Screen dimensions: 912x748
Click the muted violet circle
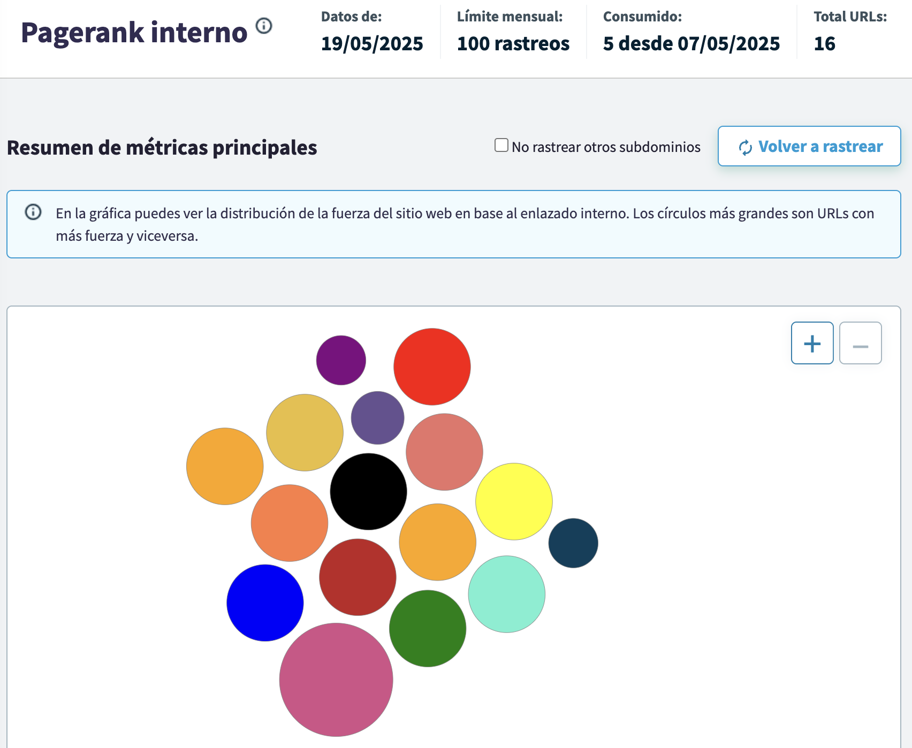(377, 418)
